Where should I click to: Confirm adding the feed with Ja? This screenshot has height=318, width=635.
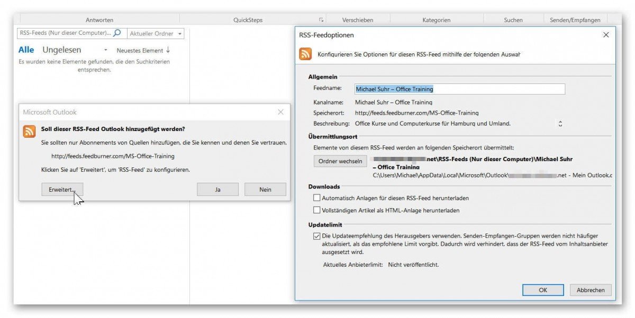217,189
